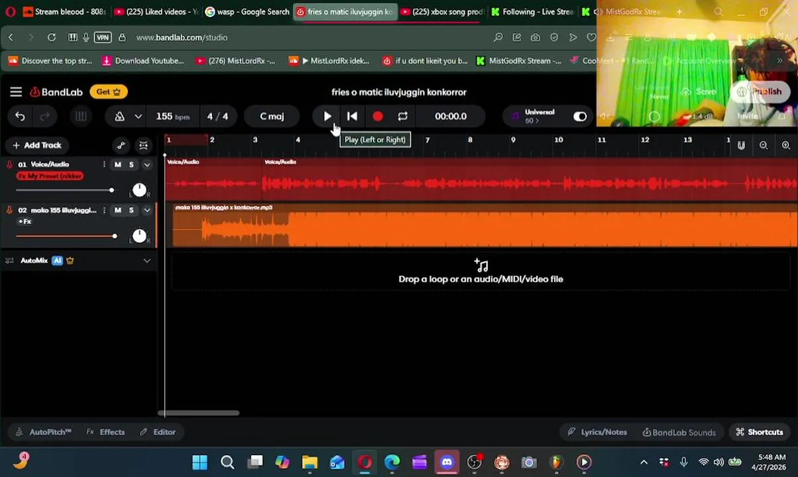Expand the 02 mako track chevron

pyautogui.click(x=146, y=211)
